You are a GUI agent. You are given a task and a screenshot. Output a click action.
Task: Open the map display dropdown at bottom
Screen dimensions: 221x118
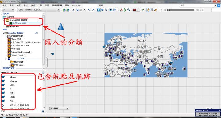59,109
